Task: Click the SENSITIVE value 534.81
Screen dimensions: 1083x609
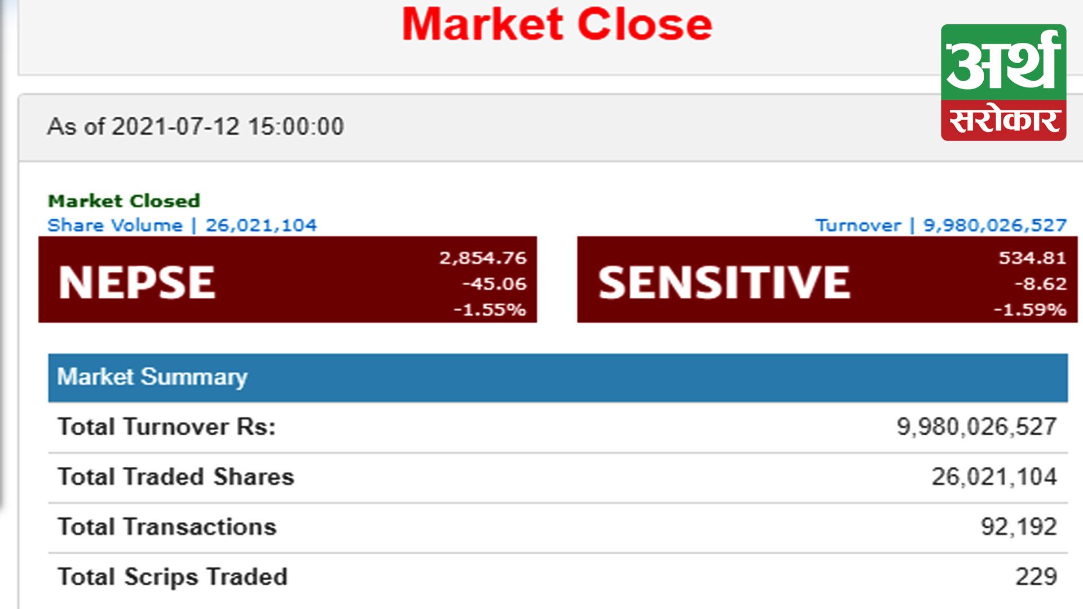Action: pos(1032,258)
